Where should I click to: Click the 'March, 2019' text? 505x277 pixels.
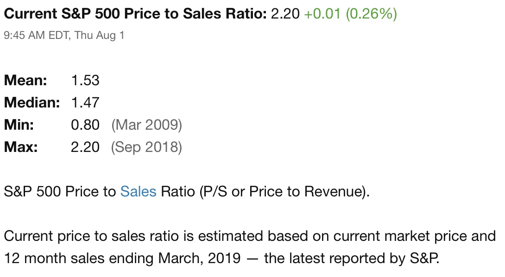199,258
